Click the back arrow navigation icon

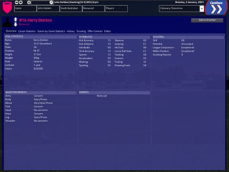pos(16,2)
